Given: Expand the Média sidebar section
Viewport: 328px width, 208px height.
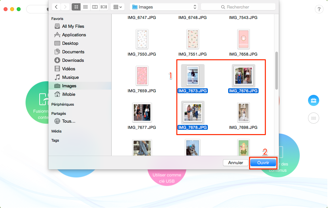Looking at the screenshot, I should point(57,131).
